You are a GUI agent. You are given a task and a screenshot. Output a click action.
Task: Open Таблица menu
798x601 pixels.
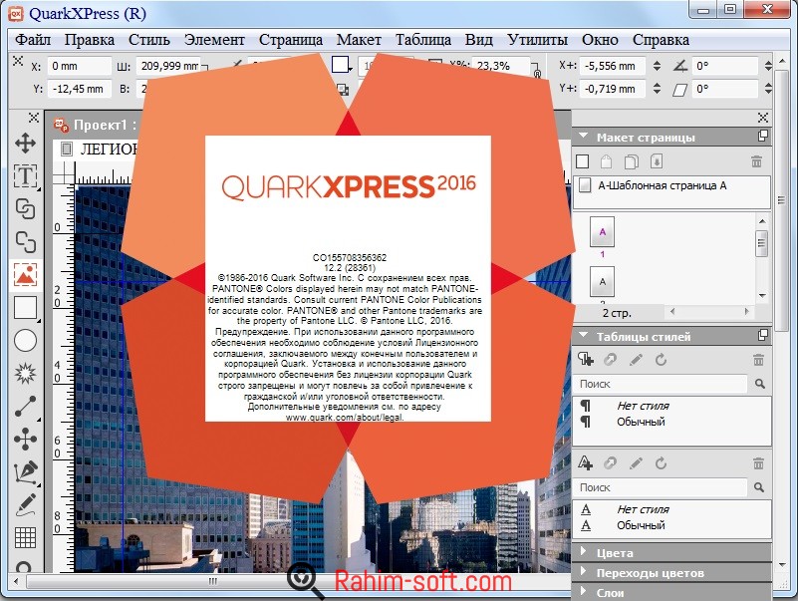423,40
